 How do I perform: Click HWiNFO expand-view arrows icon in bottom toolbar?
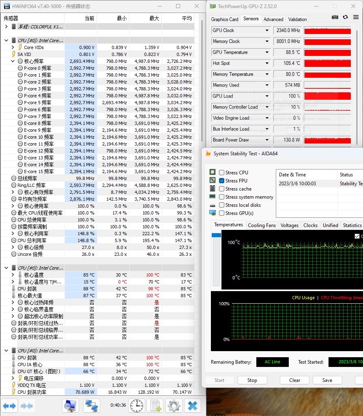[x=9, y=406]
